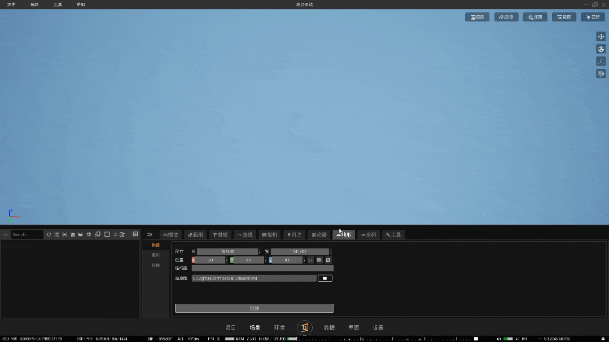The image size is (609, 342).
Task: Click the 长 length input field
Action: pyautogui.click(x=227, y=252)
